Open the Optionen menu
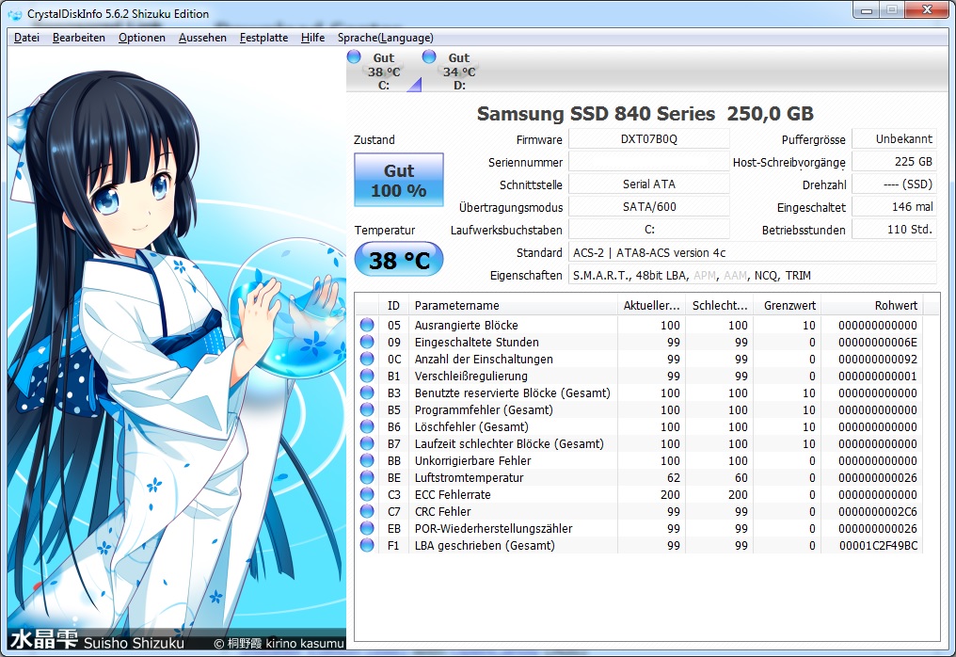 (142, 38)
